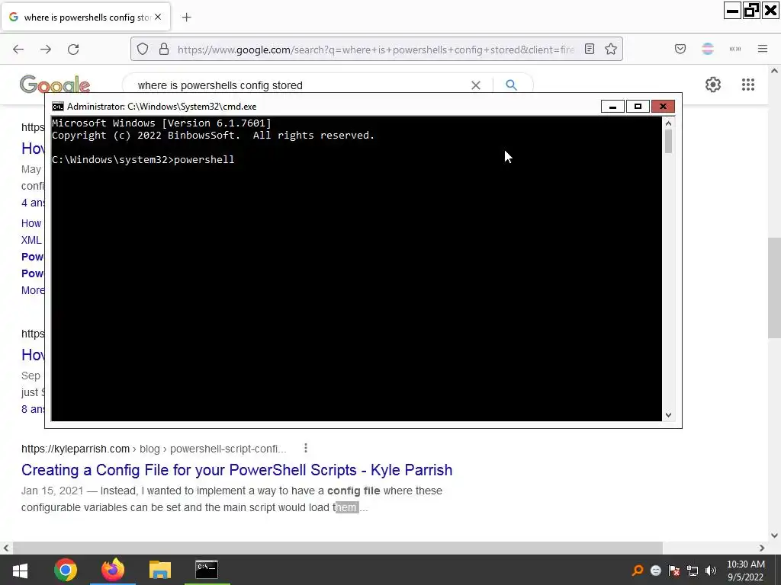The height and width of the screenshot is (585, 781).
Task: Reload the Google search page
Action: (73, 50)
